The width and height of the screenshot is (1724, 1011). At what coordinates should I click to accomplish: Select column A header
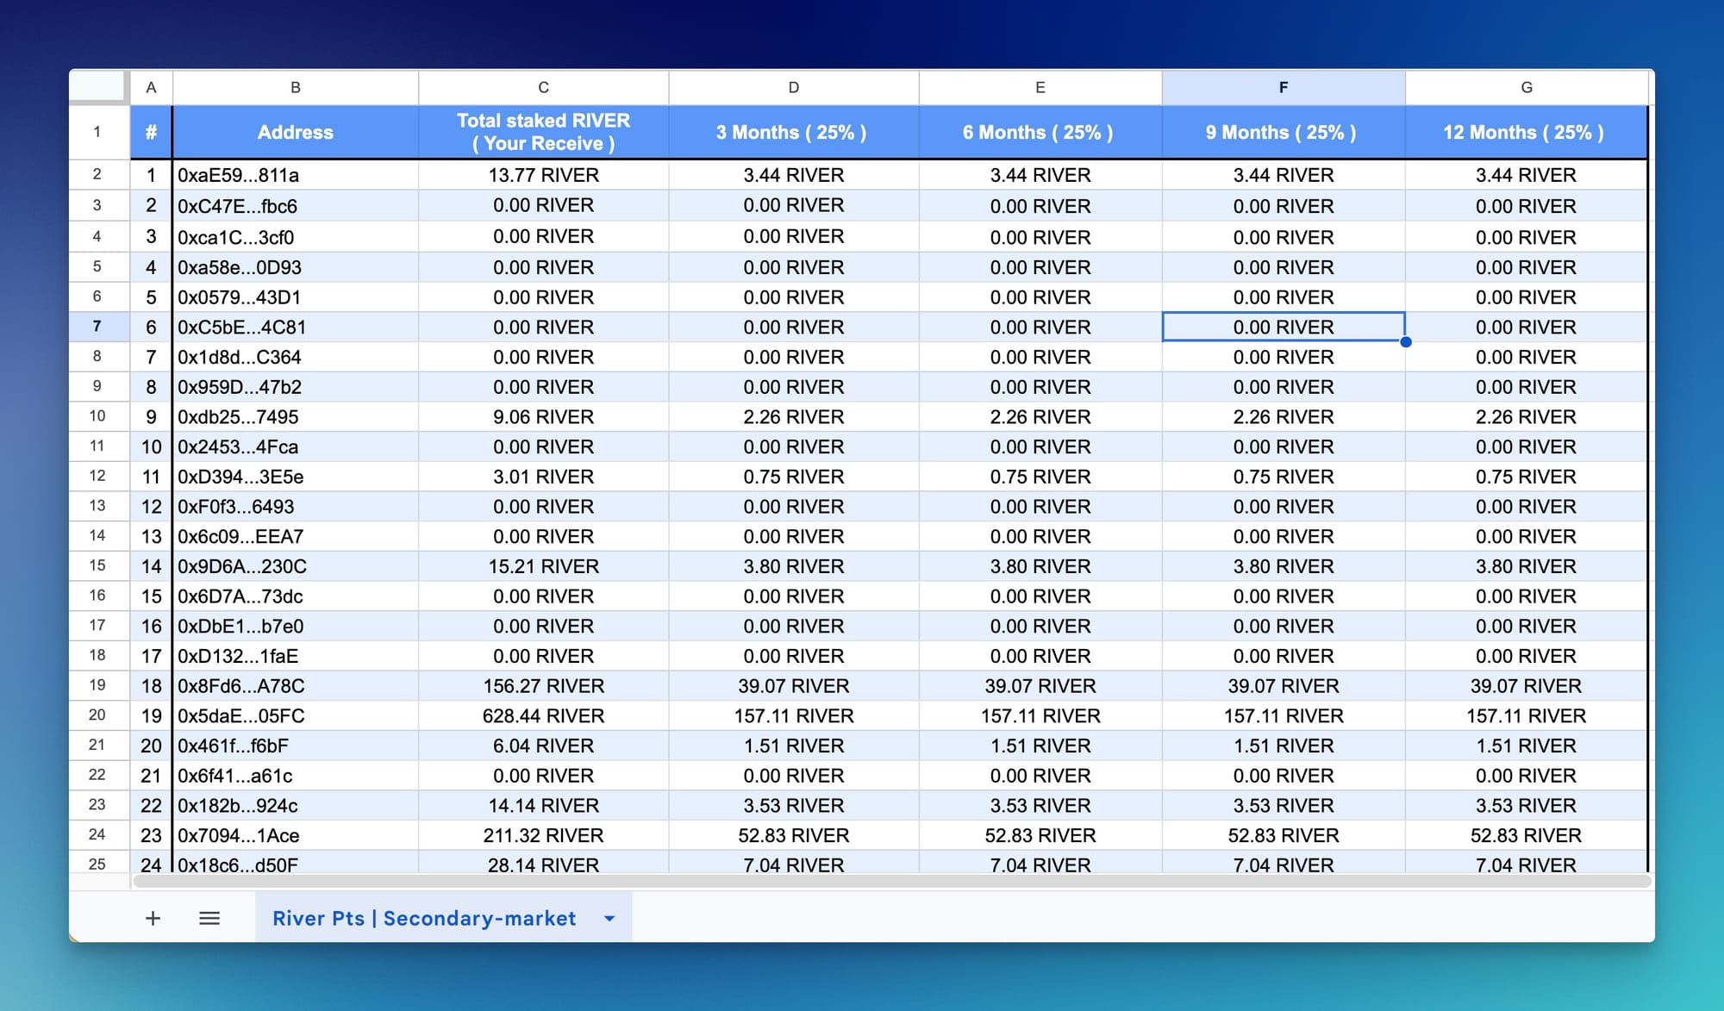point(151,87)
